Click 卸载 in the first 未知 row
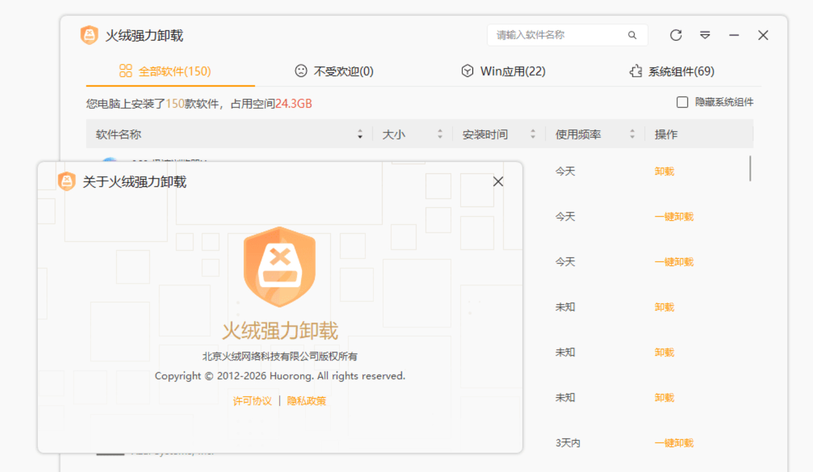Screen dimensions: 813x472 click(664, 307)
